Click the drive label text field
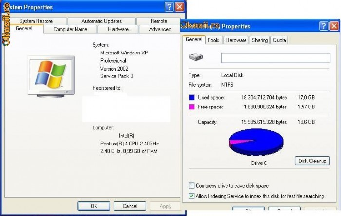This screenshot has height=216, width=341. (x=276, y=58)
